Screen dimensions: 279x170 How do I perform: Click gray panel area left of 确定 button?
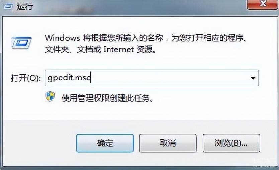[x=39, y=143]
